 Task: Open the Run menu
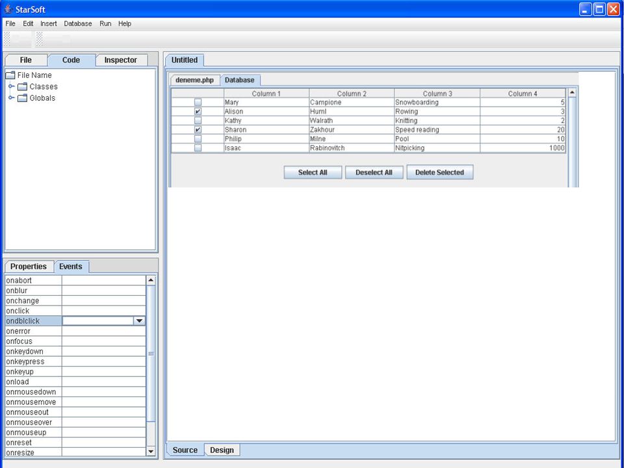[x=105, y=23]
